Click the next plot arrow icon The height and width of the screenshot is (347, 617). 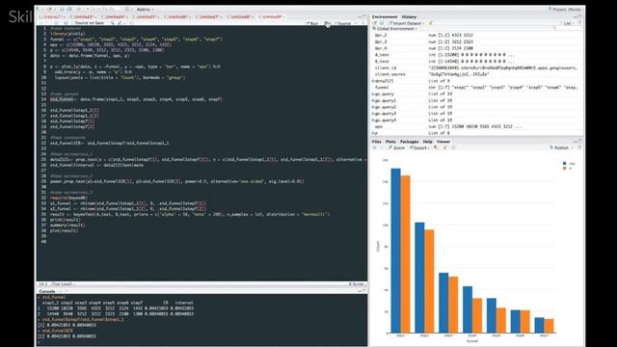382,147
